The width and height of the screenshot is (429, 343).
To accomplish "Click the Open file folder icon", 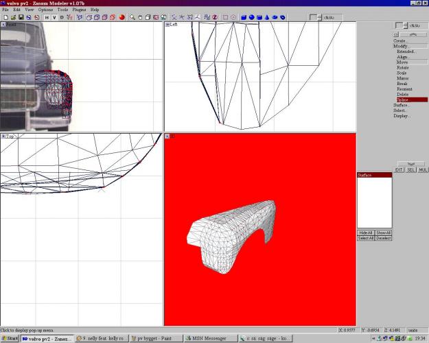I will coord(12,17).
